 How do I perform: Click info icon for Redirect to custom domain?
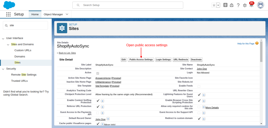tap(204, 119)
